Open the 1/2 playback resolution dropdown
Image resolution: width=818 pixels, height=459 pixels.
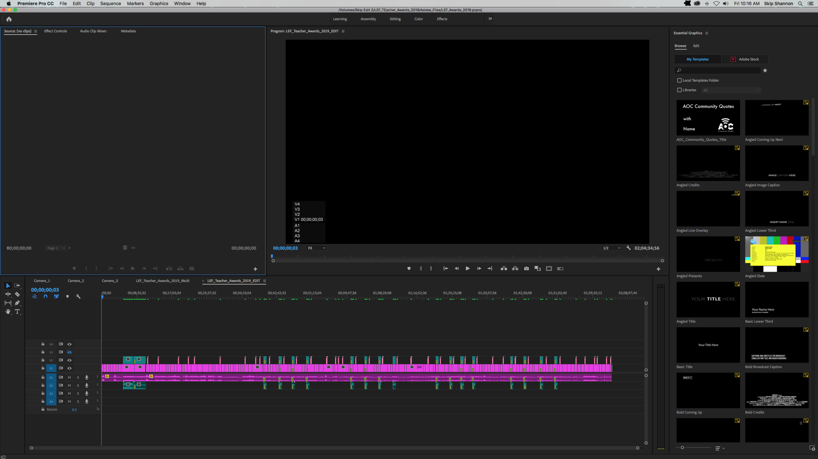click(612, 248)
